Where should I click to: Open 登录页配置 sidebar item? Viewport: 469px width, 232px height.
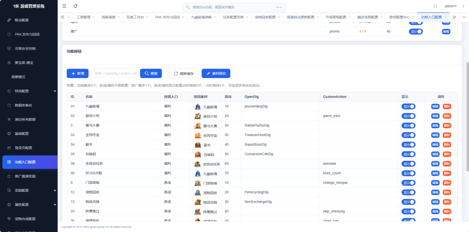pyautogui.click(x=29, y=148)
